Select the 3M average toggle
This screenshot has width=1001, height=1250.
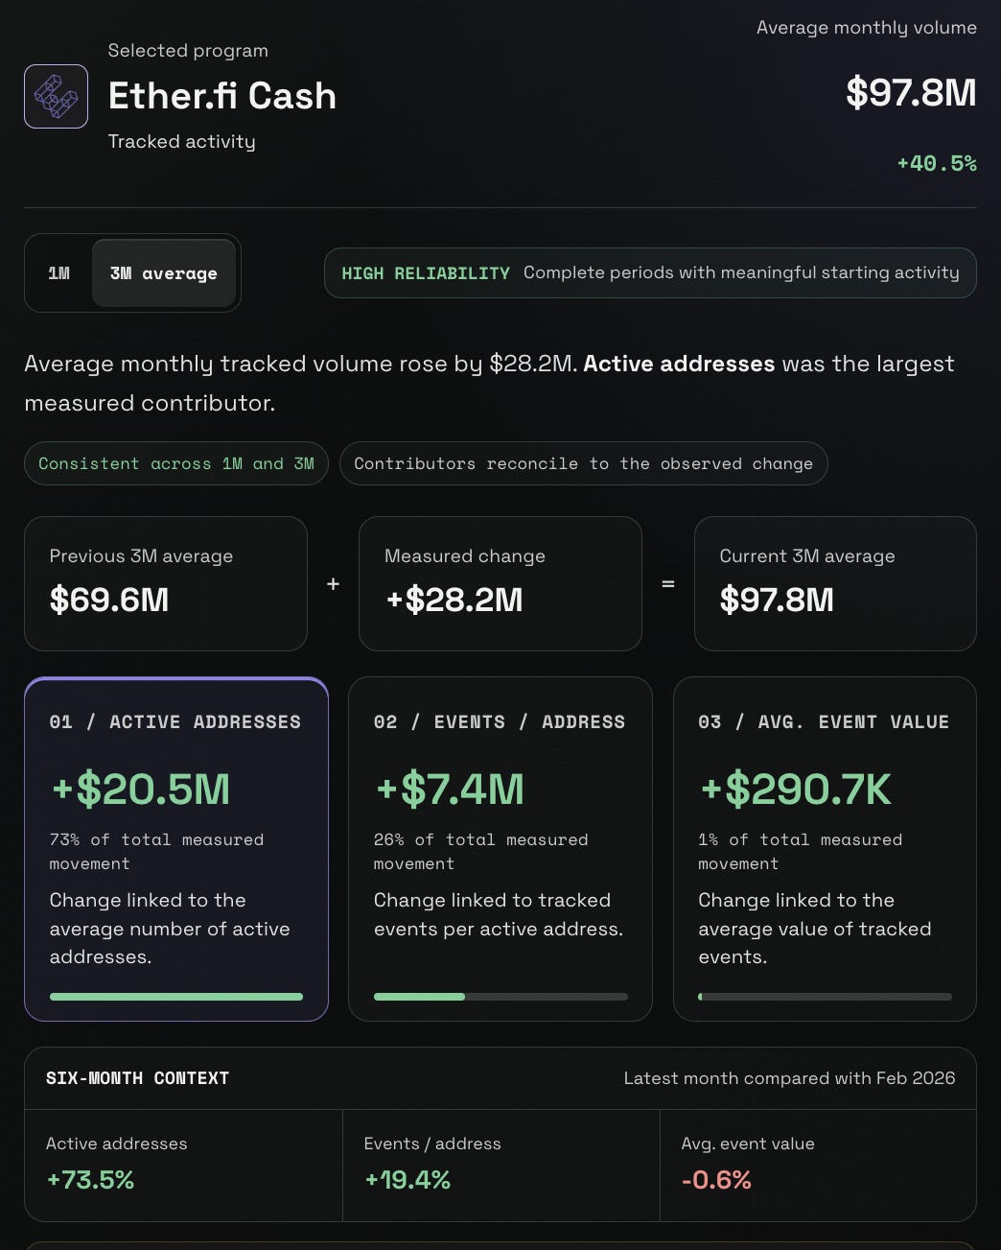coord(164,273)
